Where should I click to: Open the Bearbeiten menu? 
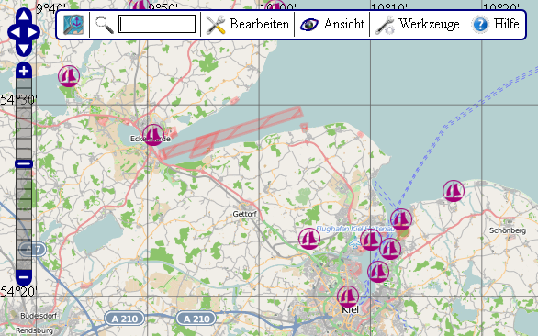tap(247, 25)
